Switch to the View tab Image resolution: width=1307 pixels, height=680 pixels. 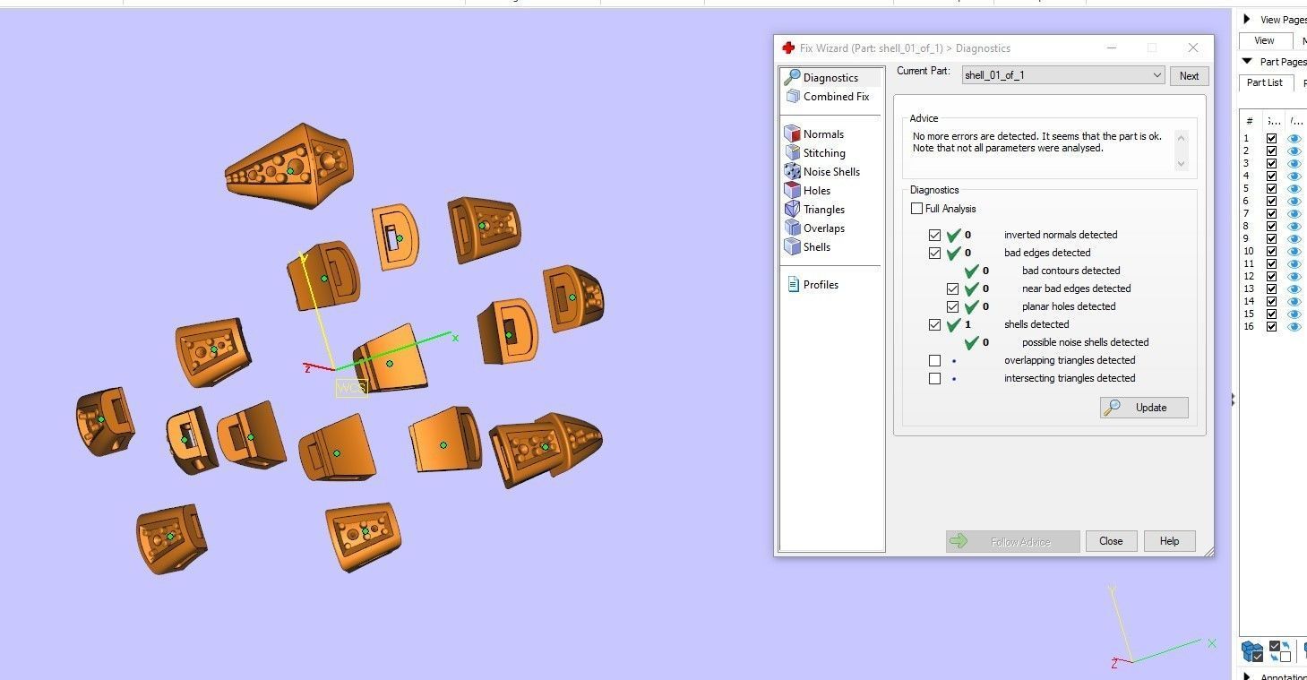tap(1264, 40)
